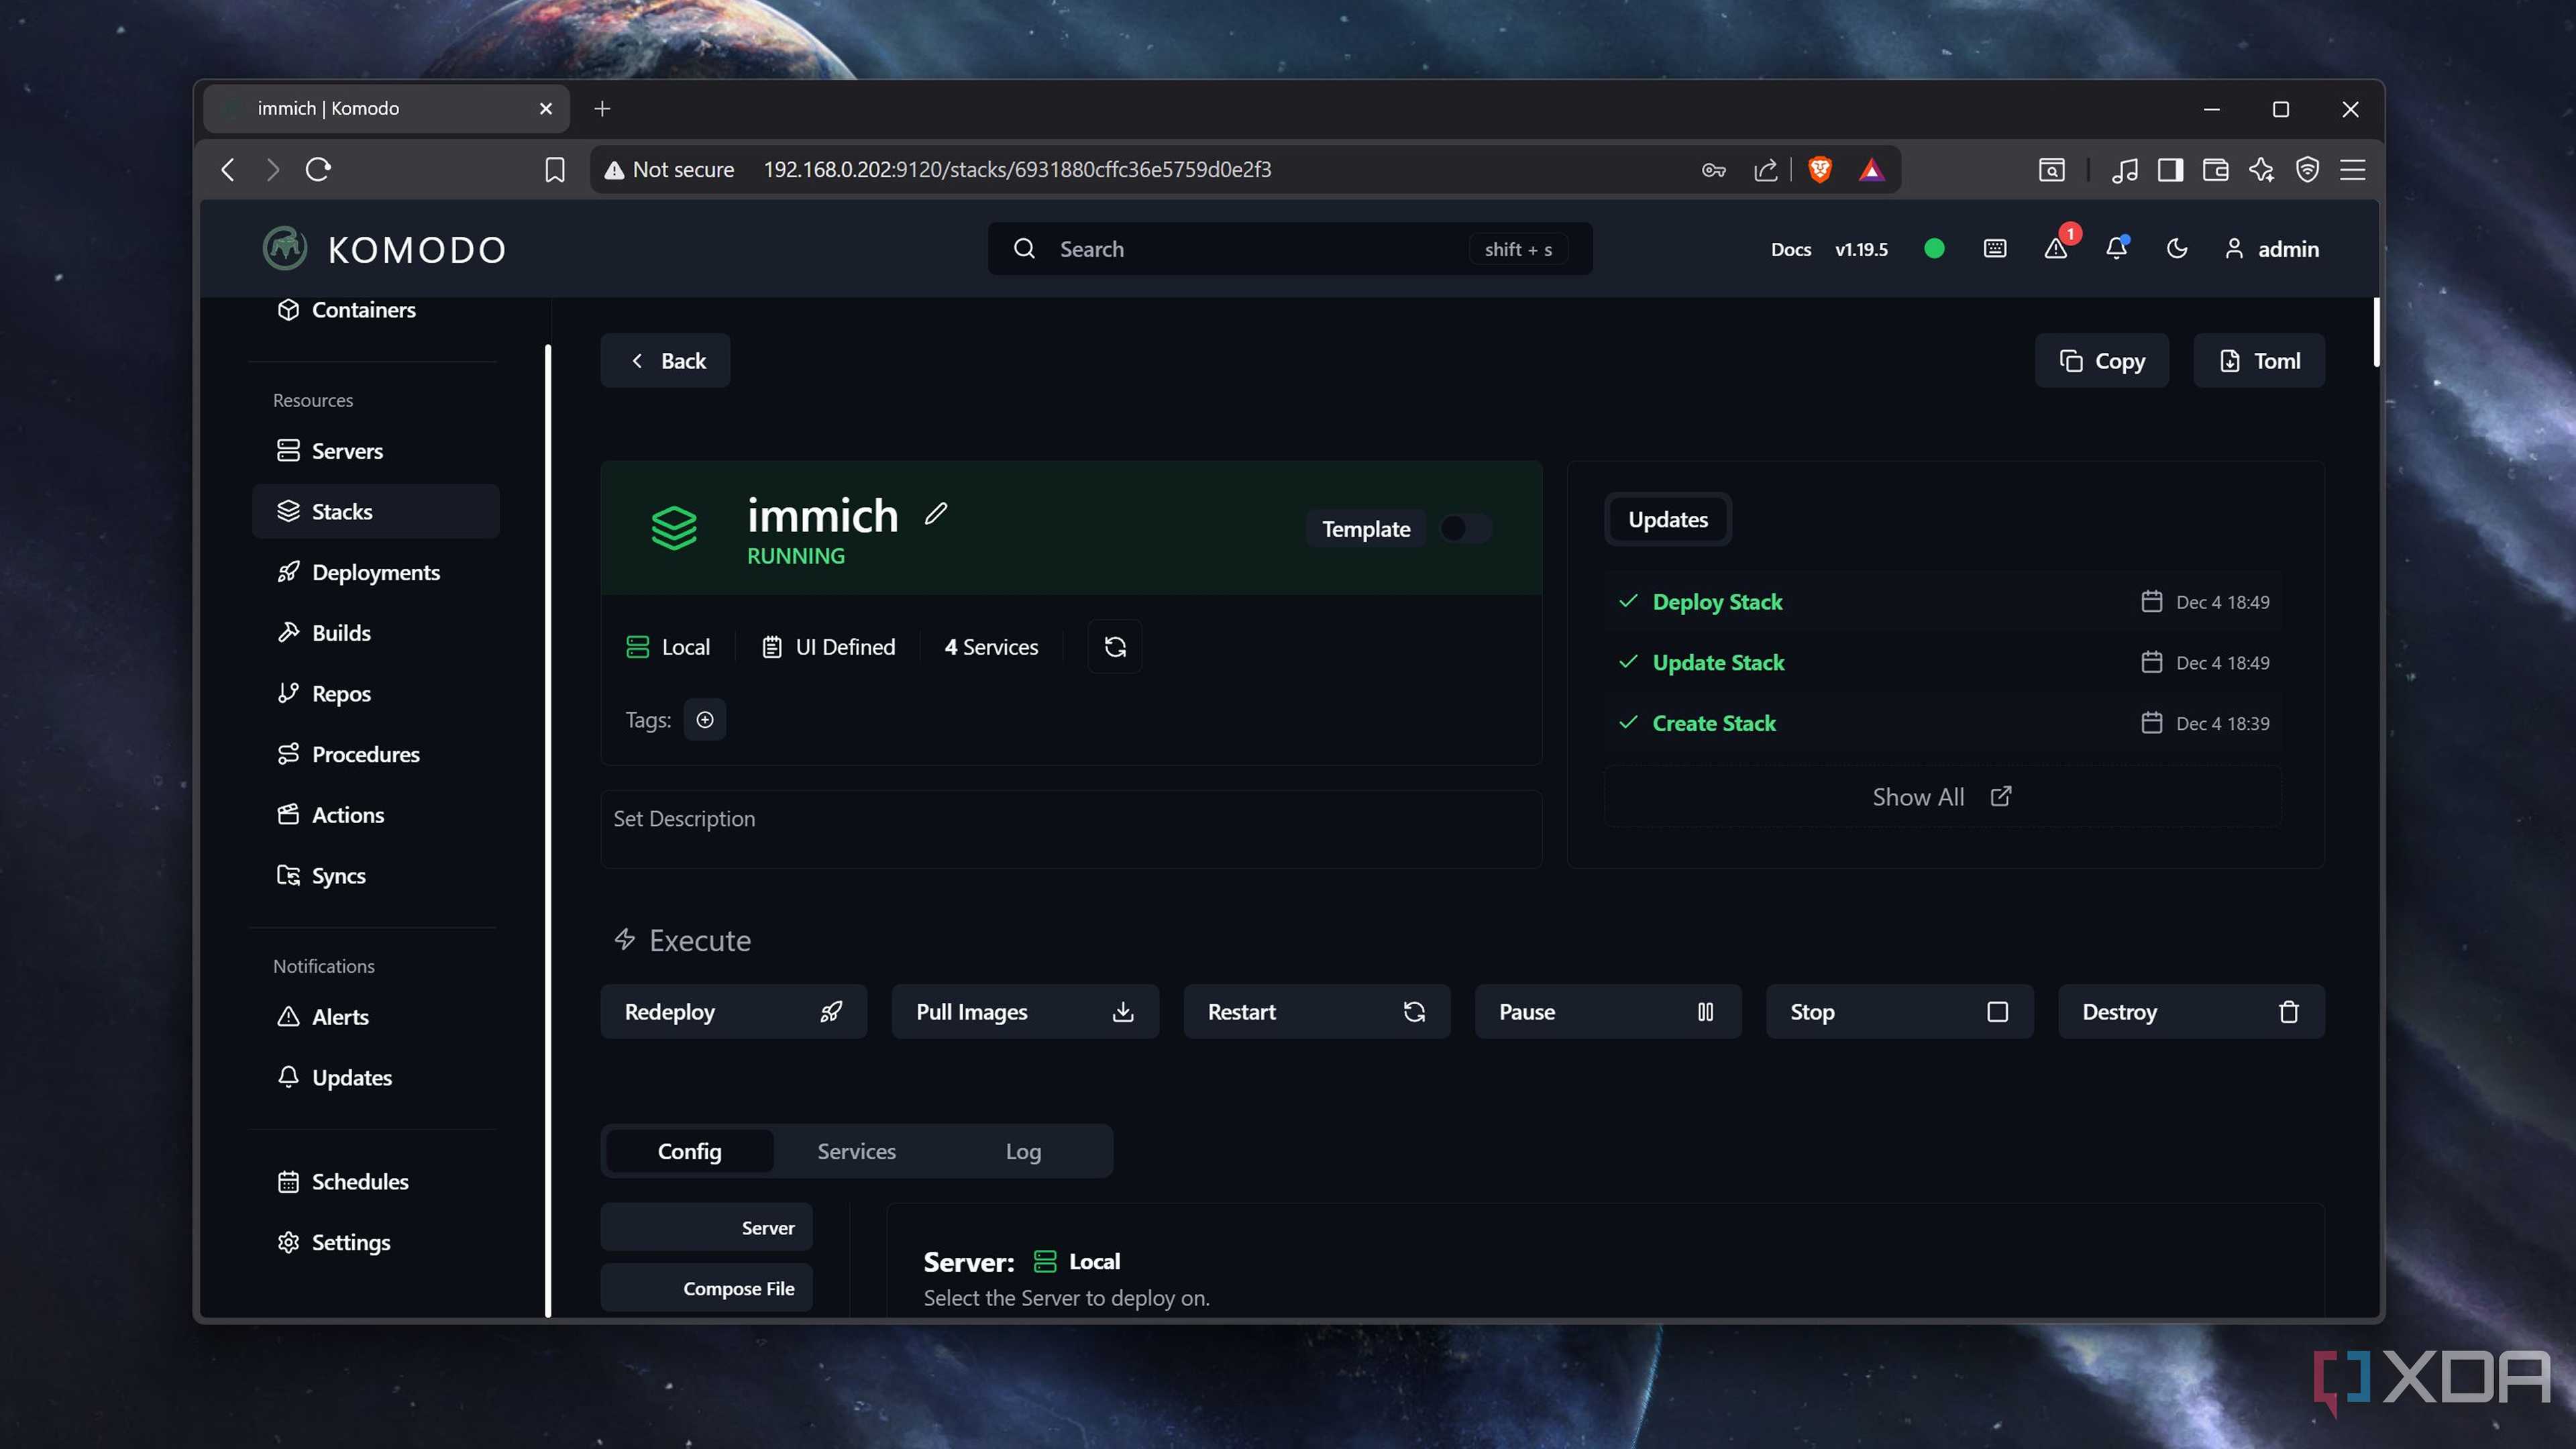Open the browser hamburger menu
This screenshot has width=2576, height=1449.
click(2352, 170)
